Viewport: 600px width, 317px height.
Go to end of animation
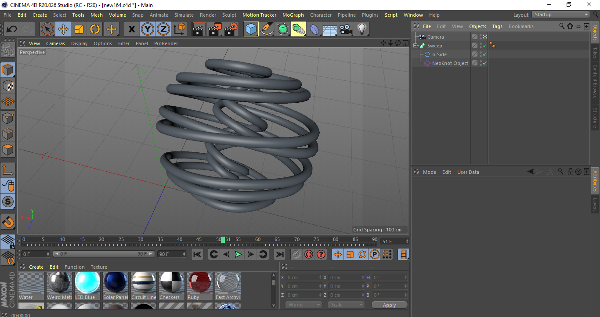click(279, 254)
